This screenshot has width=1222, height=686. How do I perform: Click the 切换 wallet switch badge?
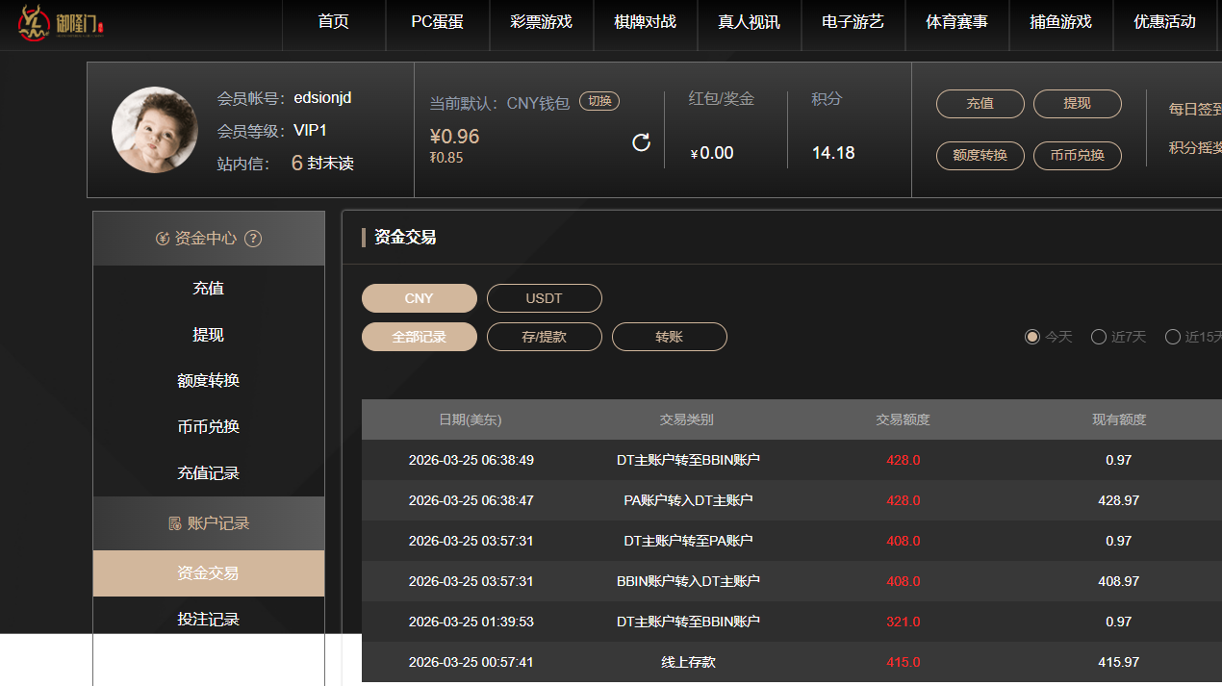click(598, 101)
